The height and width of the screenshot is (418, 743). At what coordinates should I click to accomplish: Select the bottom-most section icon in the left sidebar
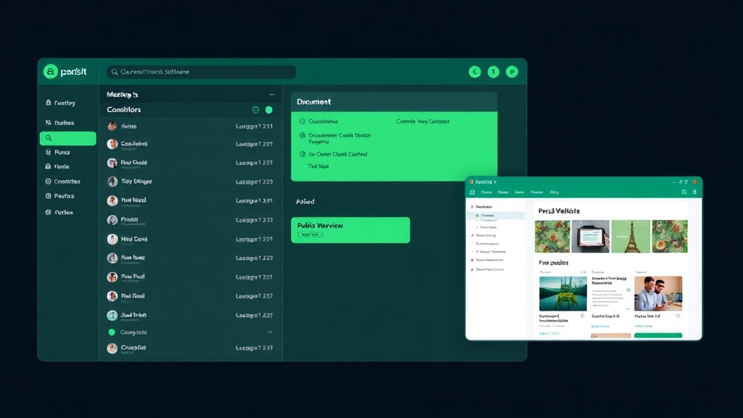(x=48, y=212)
